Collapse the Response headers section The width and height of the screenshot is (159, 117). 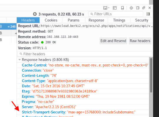tap(19, 60)
